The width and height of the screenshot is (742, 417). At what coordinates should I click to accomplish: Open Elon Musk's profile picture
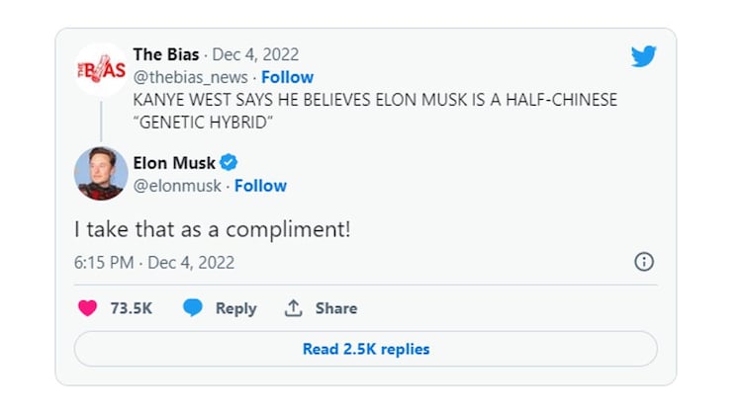pos(100,174)
